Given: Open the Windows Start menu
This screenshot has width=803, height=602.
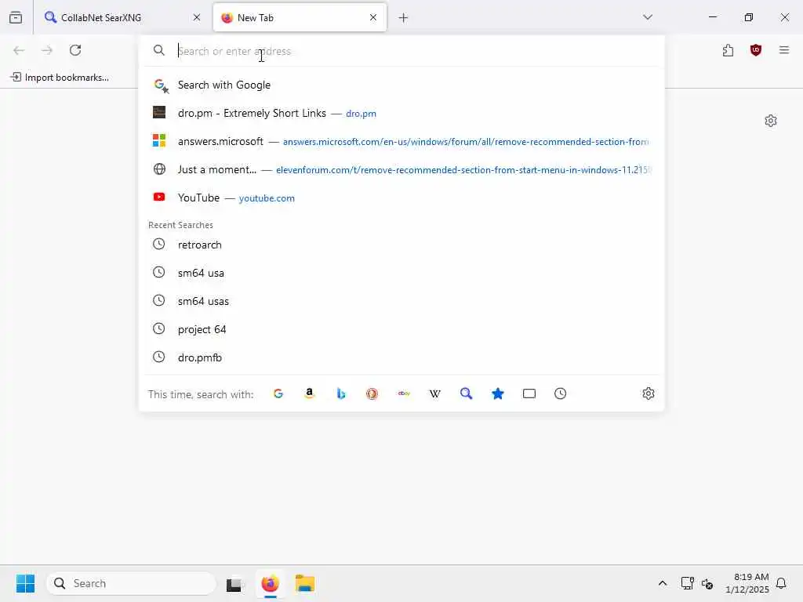Looking at the screenshot, I should 25,583.
